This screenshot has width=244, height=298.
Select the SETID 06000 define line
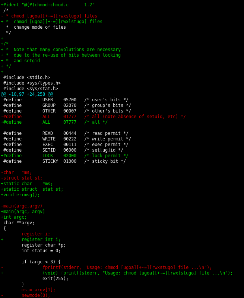[63, 150]
